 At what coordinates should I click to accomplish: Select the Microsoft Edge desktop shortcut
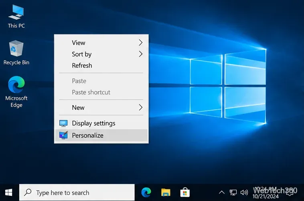coord(16,92)
